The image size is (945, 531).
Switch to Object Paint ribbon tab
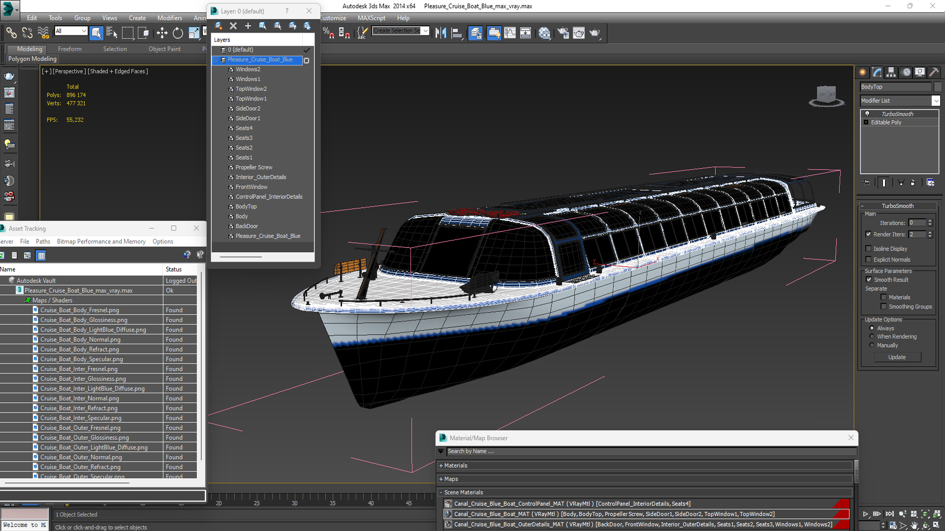pyautogui.click(x=164, y=49)
